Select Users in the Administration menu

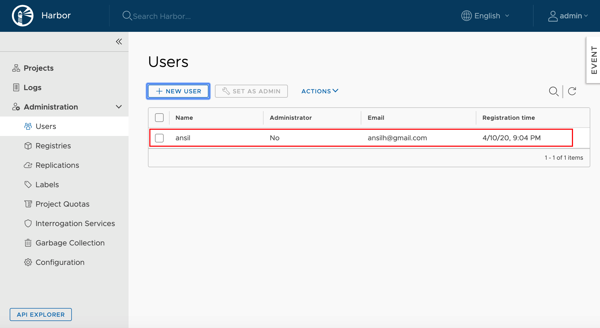(64, 126)
